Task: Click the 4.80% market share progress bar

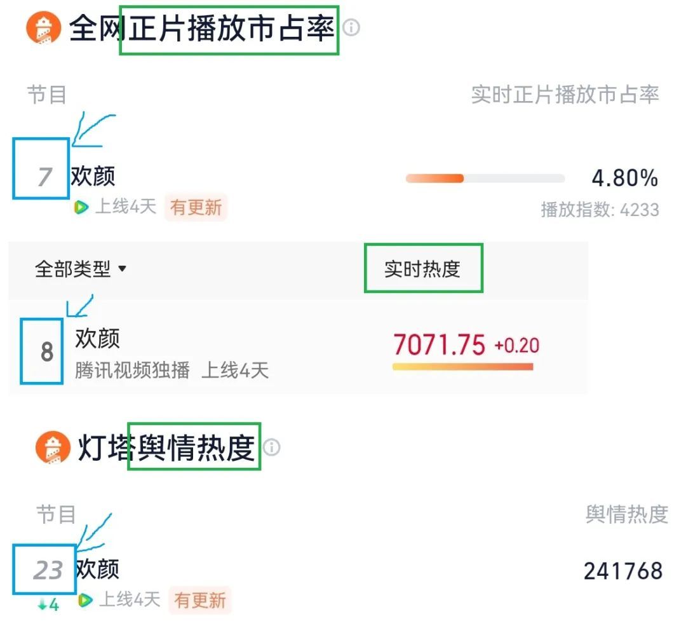Action: click(485, 178)
